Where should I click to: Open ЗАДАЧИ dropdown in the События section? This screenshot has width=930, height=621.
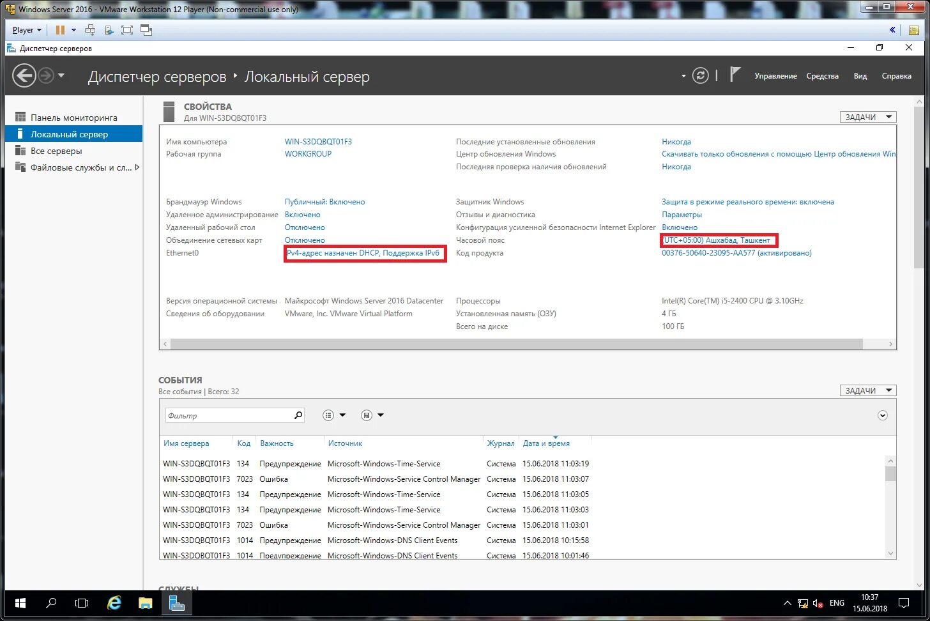tap(868, 390)
